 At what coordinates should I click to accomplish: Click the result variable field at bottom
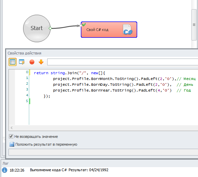[103, 152]
